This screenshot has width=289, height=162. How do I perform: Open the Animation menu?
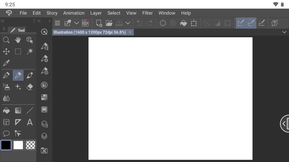pos(74,13)
